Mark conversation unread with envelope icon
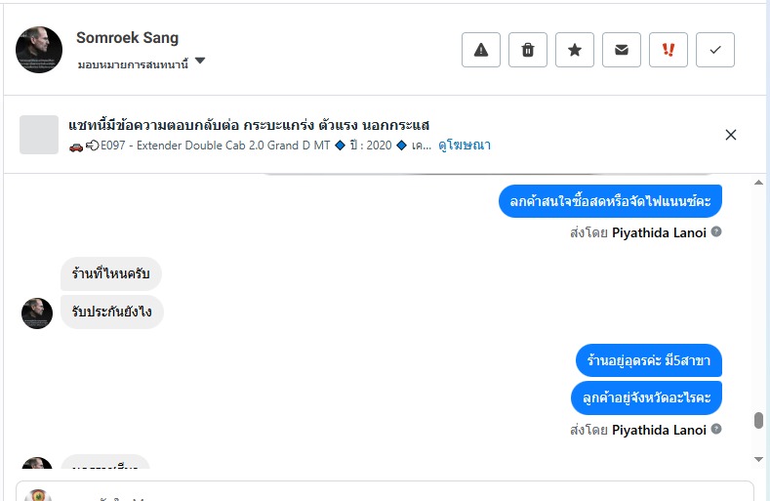 (x=622, y=50)
